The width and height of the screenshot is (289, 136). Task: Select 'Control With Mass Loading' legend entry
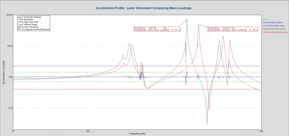click(x=273, y=23)
